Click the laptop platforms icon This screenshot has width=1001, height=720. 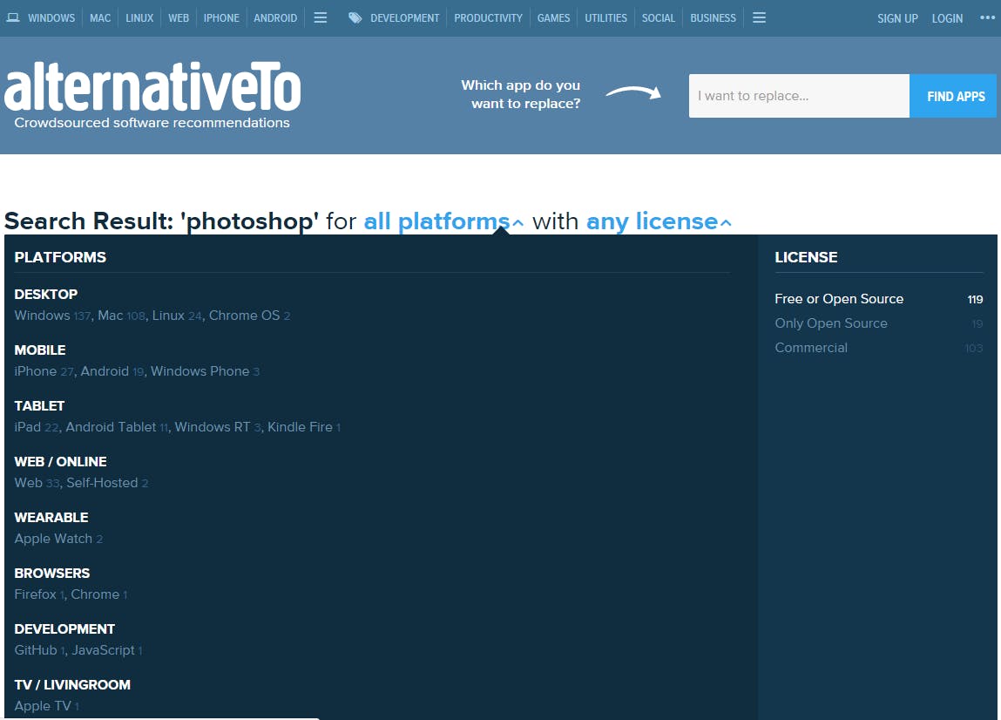click(13, 18)
